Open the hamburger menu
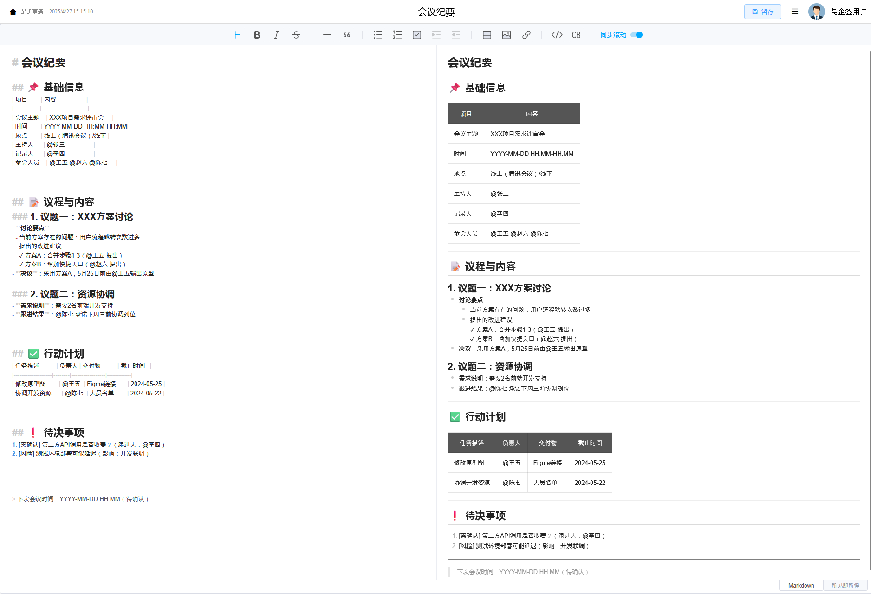The height and width of the screenshot is (594, 871). coord(795,12)
